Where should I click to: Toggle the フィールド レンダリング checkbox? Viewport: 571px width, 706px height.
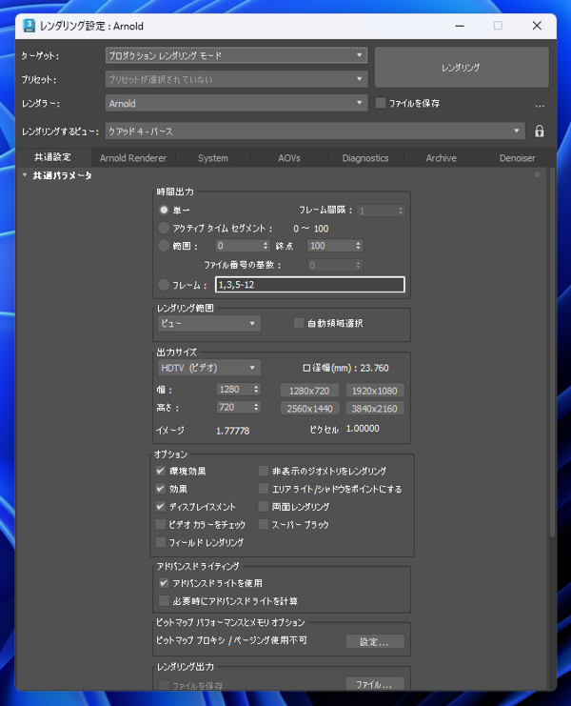[161, 542]
